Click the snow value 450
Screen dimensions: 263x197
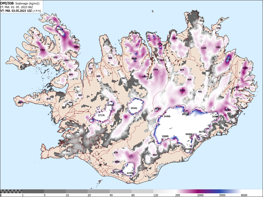tap(200, 92)
